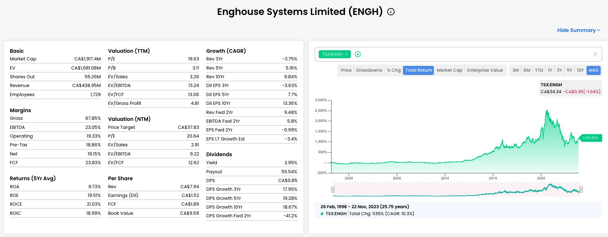The height and width of the screenshot is (237, 608).
Task: Set chart range to YTD
Action: pos(539,70)
